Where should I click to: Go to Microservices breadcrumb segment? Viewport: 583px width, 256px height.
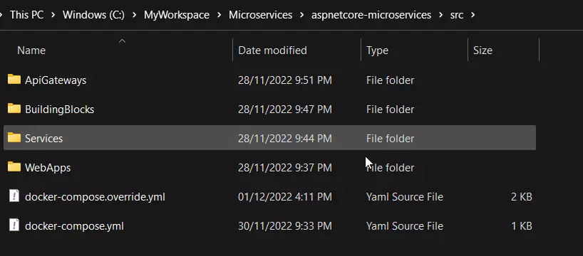click(x=260, y=15)
